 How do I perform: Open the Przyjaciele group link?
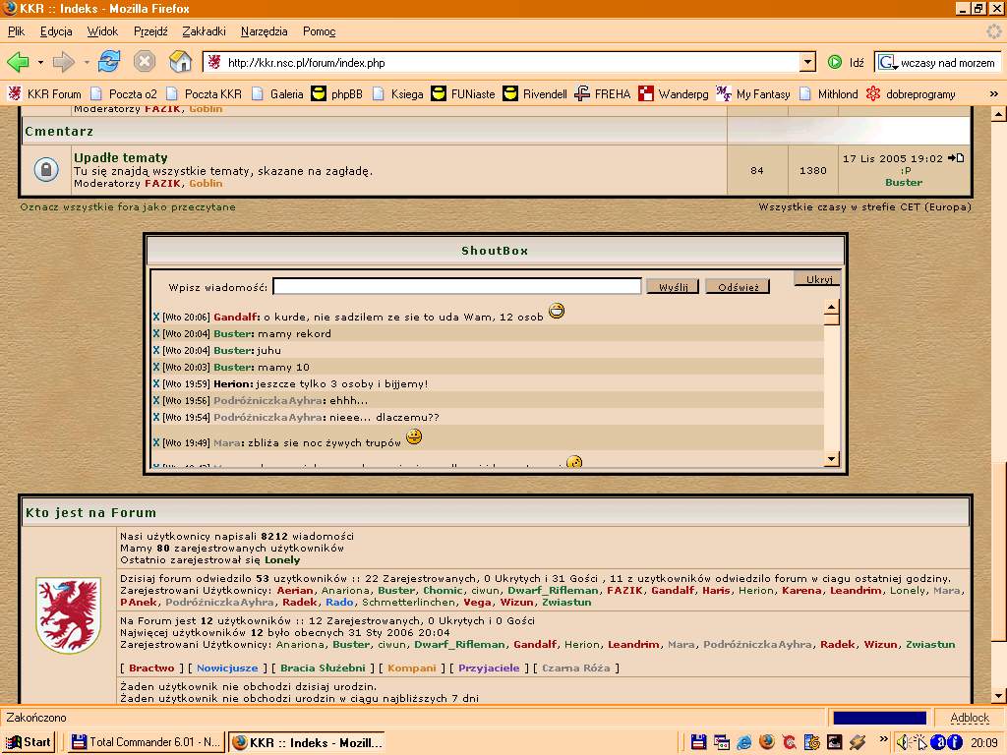click(489, 668)
